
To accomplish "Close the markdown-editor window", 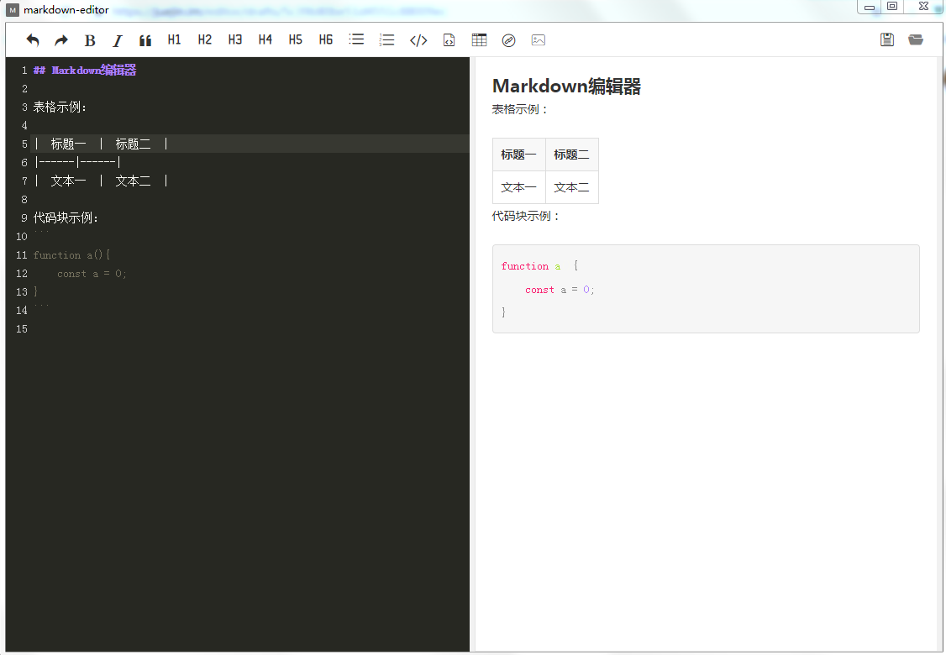I will [x=923, y=7].
